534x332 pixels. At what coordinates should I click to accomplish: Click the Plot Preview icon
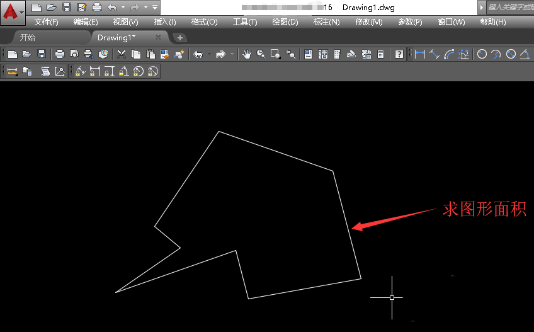tap(74, 54)
